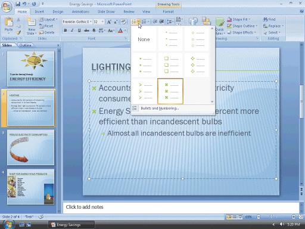Click the Cut scissors icon
The image size is (305, 229).
pos(18,20)
